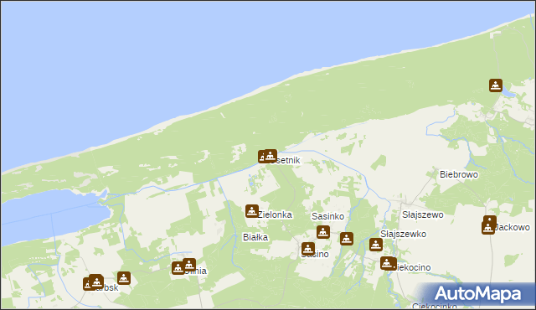Screen dimensions: 536x310
Task: Click the lower marker left of Jackowo
Action: click(488, 228)
